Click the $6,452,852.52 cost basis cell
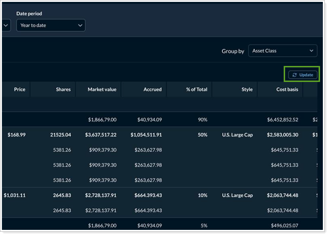The width and height of the screenshot is (329, 236). [x=282, y=120]
